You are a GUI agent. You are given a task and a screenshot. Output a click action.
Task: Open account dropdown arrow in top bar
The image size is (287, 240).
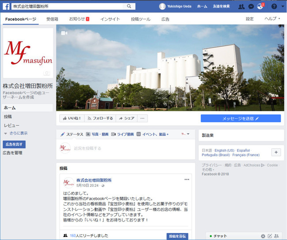pyautogui.click(x=283, y=7)
